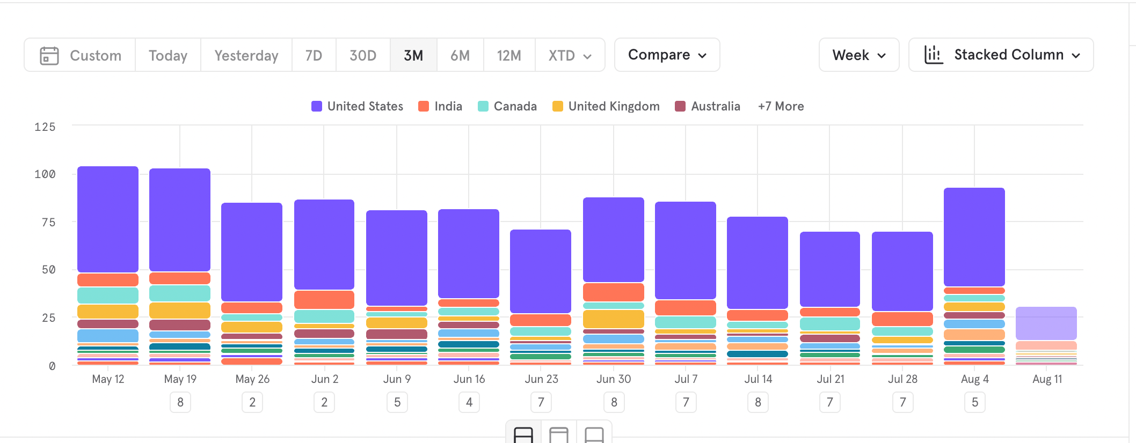
Task: Open the annotation badge under Jun 23
Action: [541, 402]
